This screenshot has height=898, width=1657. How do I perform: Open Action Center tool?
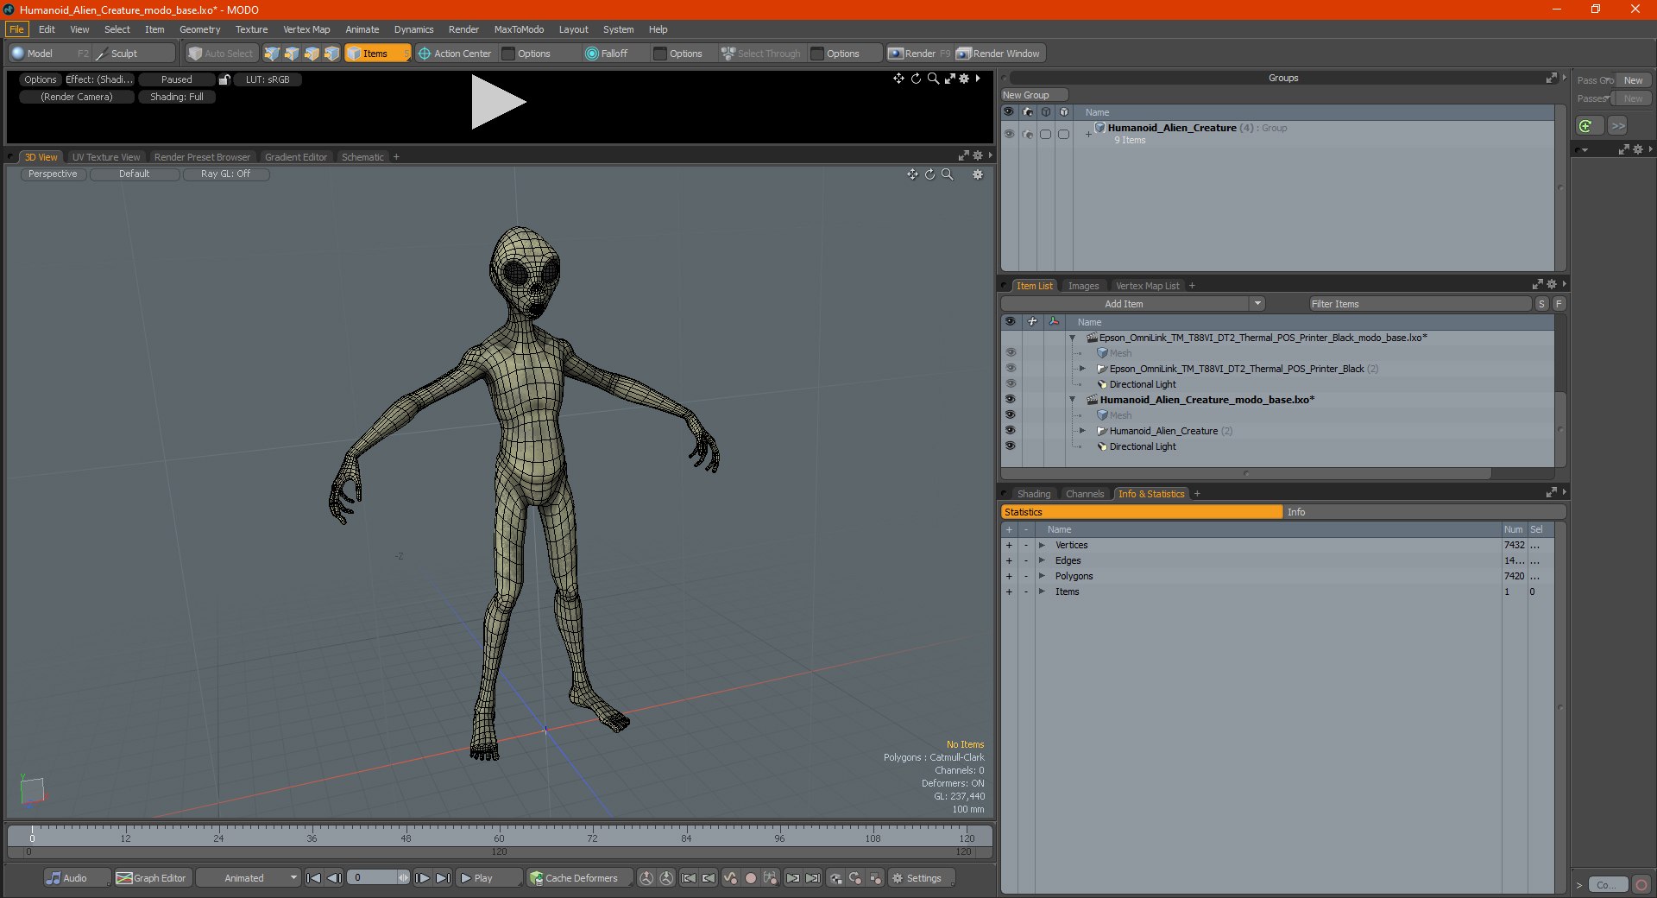(x=455, y=54)
